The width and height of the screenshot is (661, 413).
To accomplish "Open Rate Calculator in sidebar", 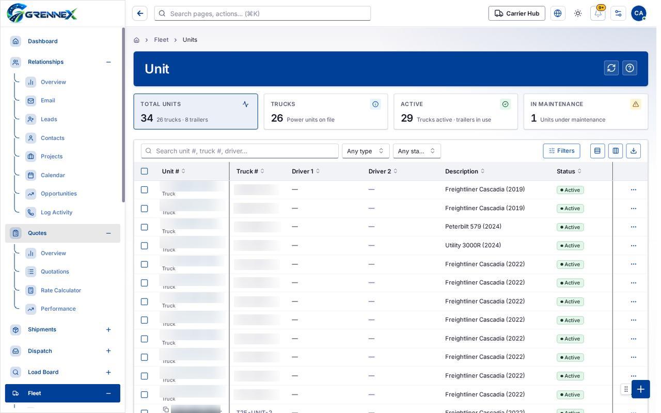I will pos(61,290).
